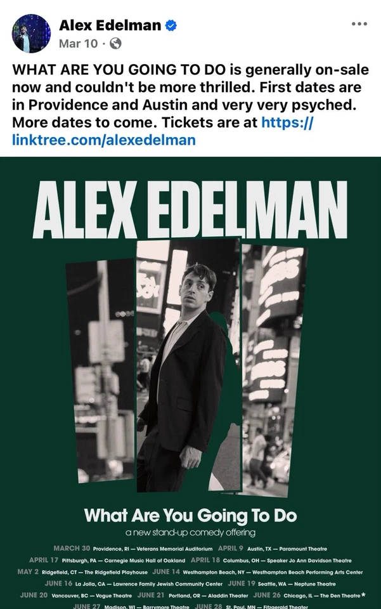Open the three-dot post options menu

(x=359, y=24)
